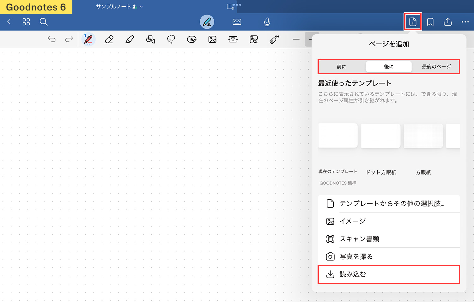Select the 後に position tab

(x=389, y=67)
